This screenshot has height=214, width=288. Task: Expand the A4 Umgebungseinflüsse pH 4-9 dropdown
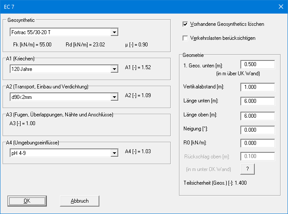64,153
